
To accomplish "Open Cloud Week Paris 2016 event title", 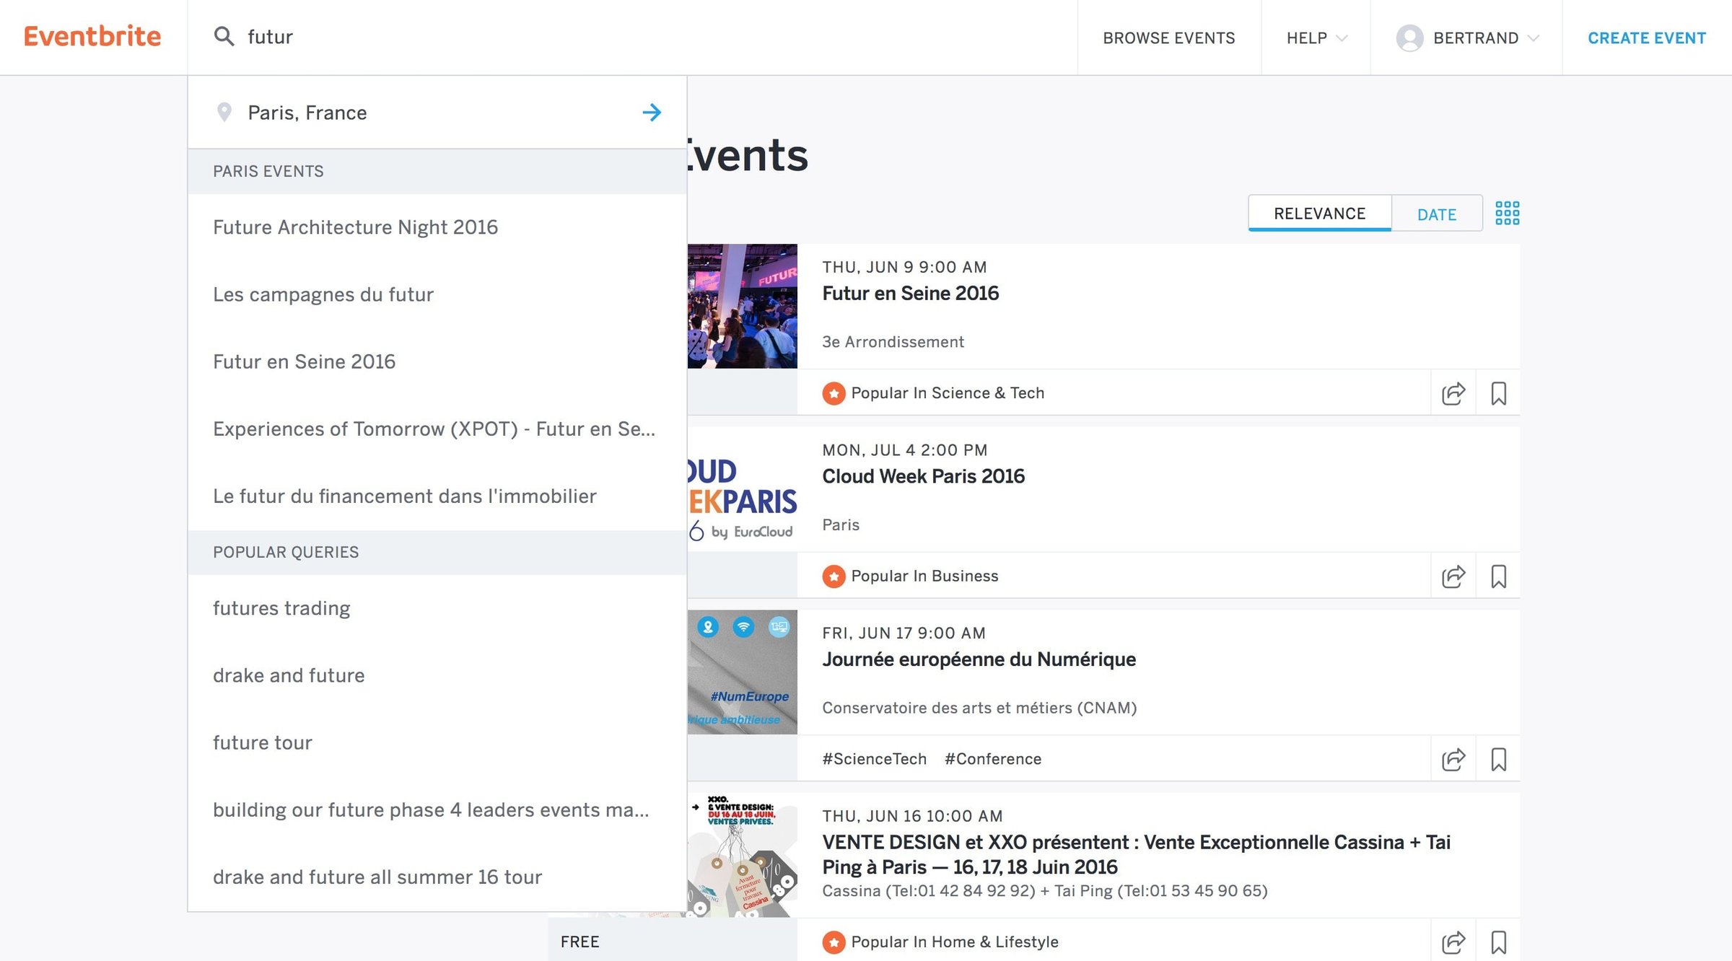I will tap(923, 476).
